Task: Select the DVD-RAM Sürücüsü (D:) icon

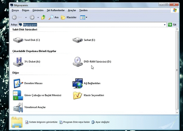Action: (x=77, y=62)
